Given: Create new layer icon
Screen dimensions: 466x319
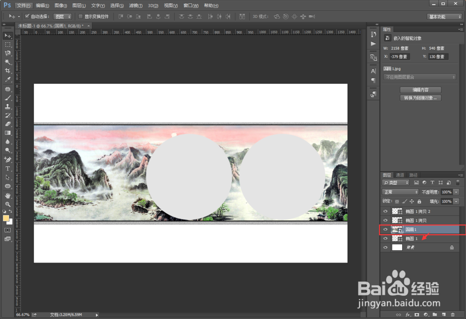Looking at the screenshot, I should tap(444, 314).
